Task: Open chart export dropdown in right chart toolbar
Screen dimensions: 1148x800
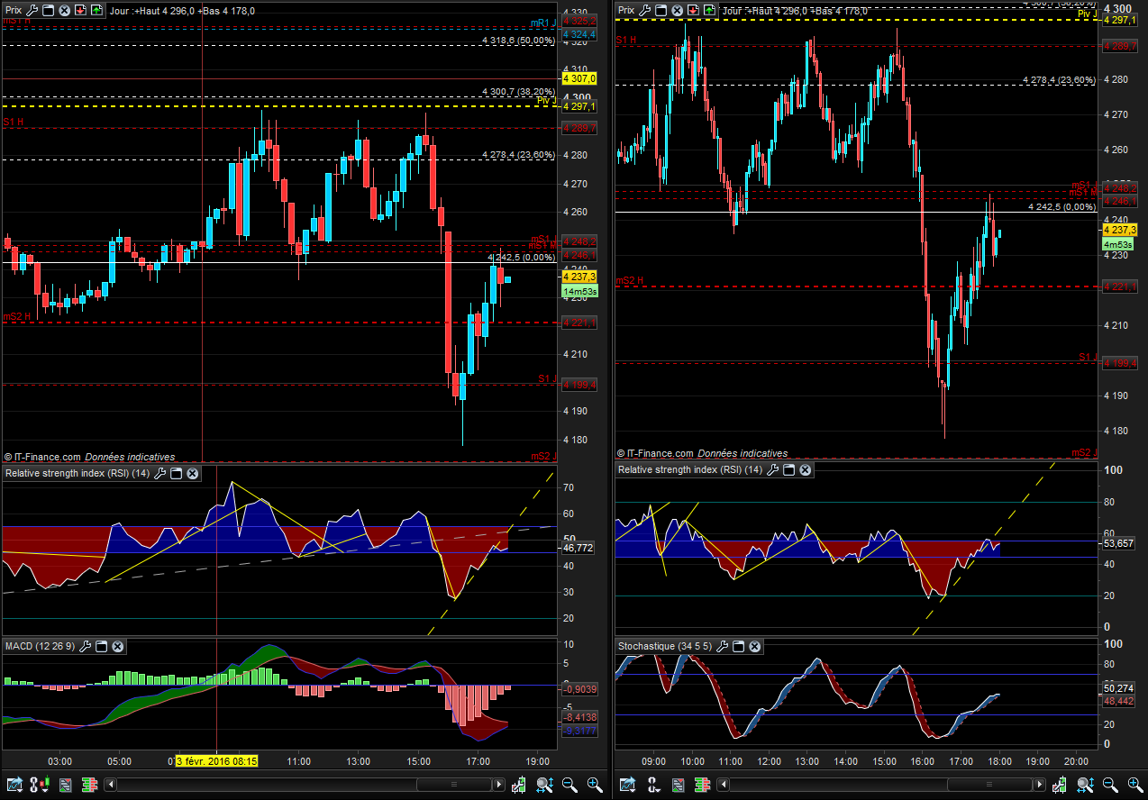Action: tap(627, 785)
